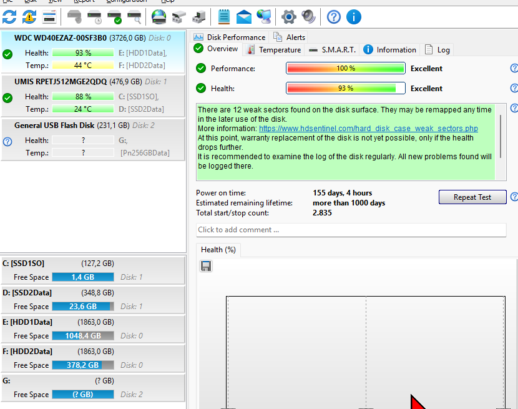Select the General USB Flash Disk entry
Viewport: 518px width, 409px height.
(93, 139)
